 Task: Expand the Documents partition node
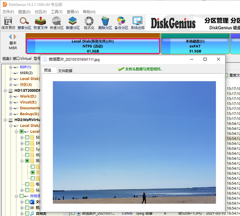pyautogui.click(x=11, y=108)
